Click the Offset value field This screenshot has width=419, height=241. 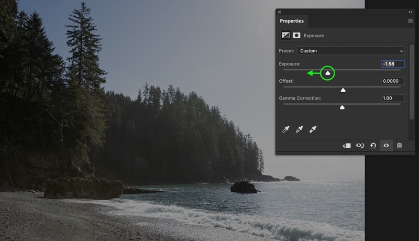click(x=393, y=81)
